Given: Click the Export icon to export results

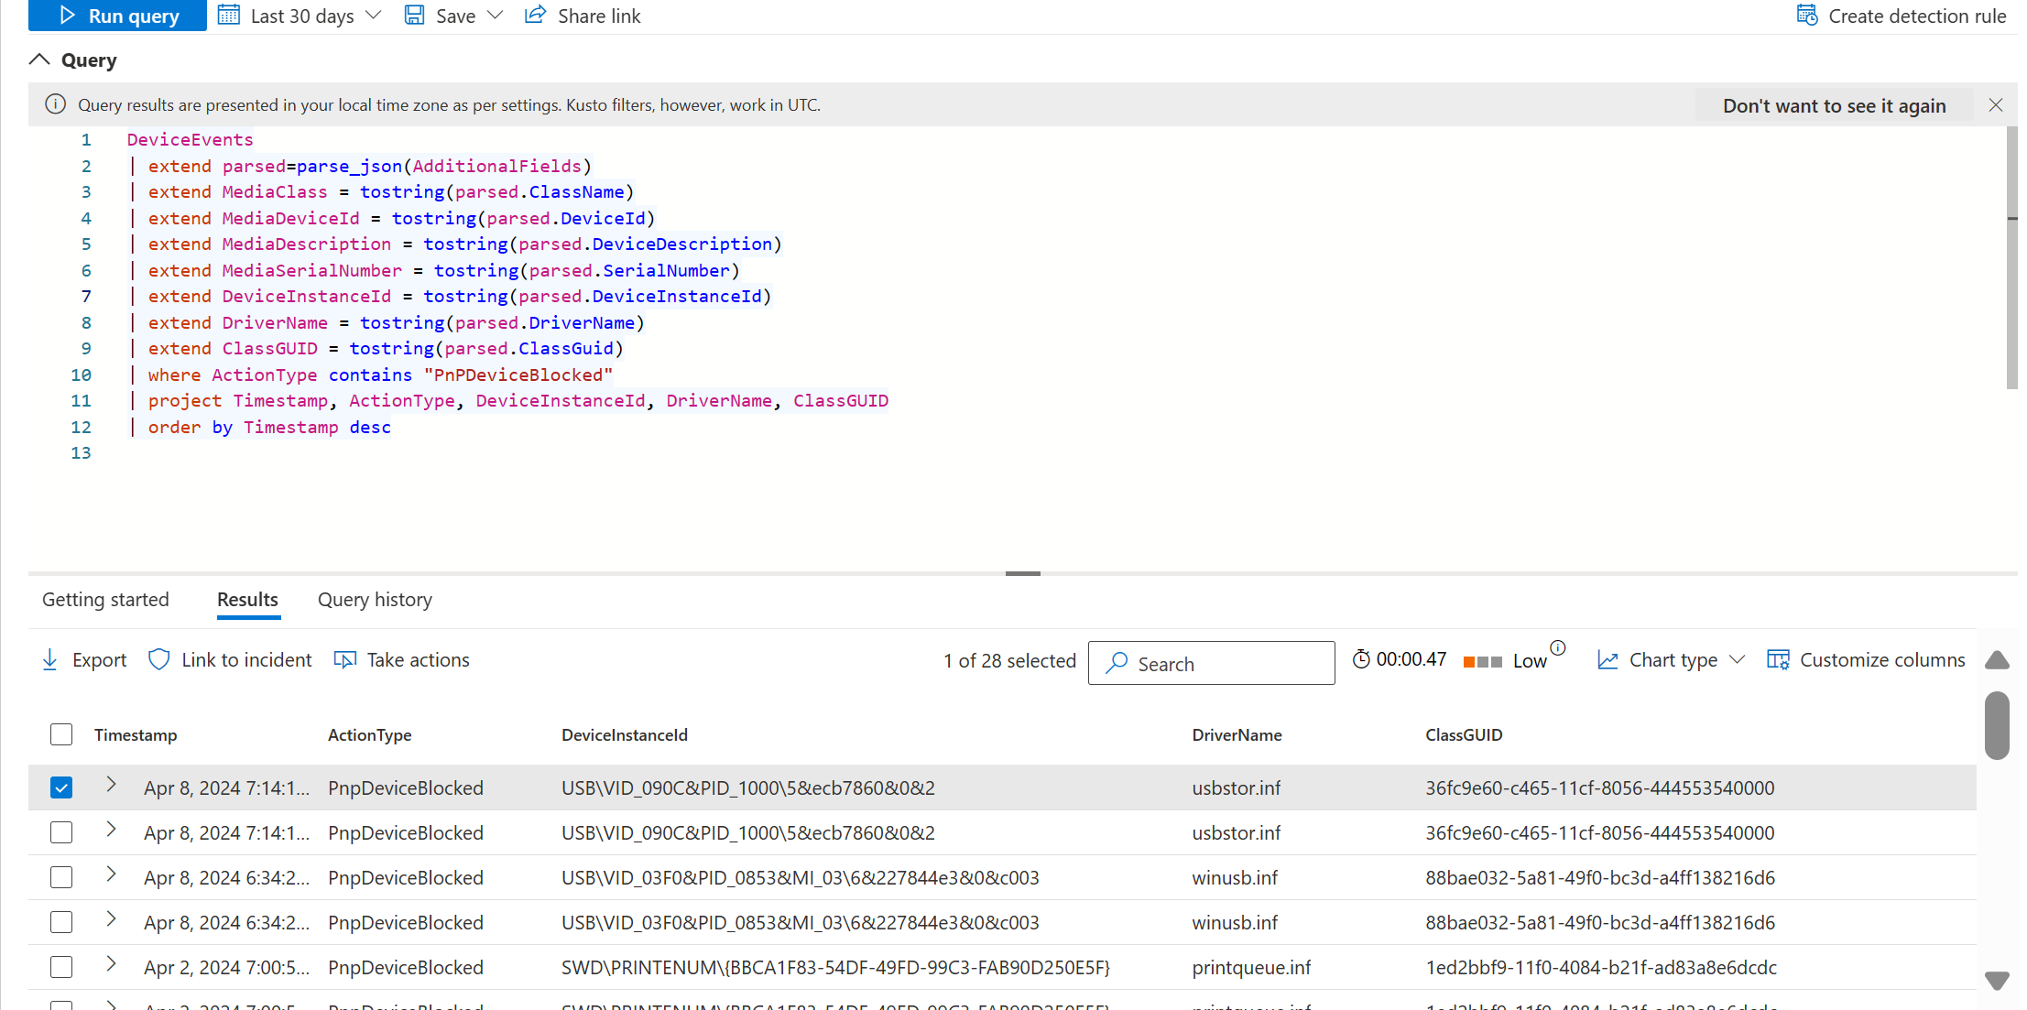Looking at the screenshot, I should pyautogui.click(x=48, y=660).
